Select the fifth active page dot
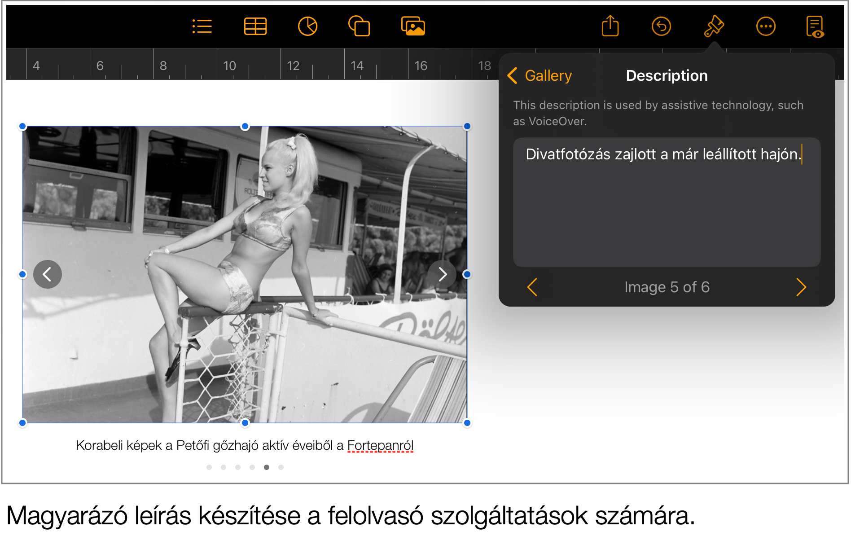Image resolution: width=851 pixels, height=536 pixels. tap(267, 467)
